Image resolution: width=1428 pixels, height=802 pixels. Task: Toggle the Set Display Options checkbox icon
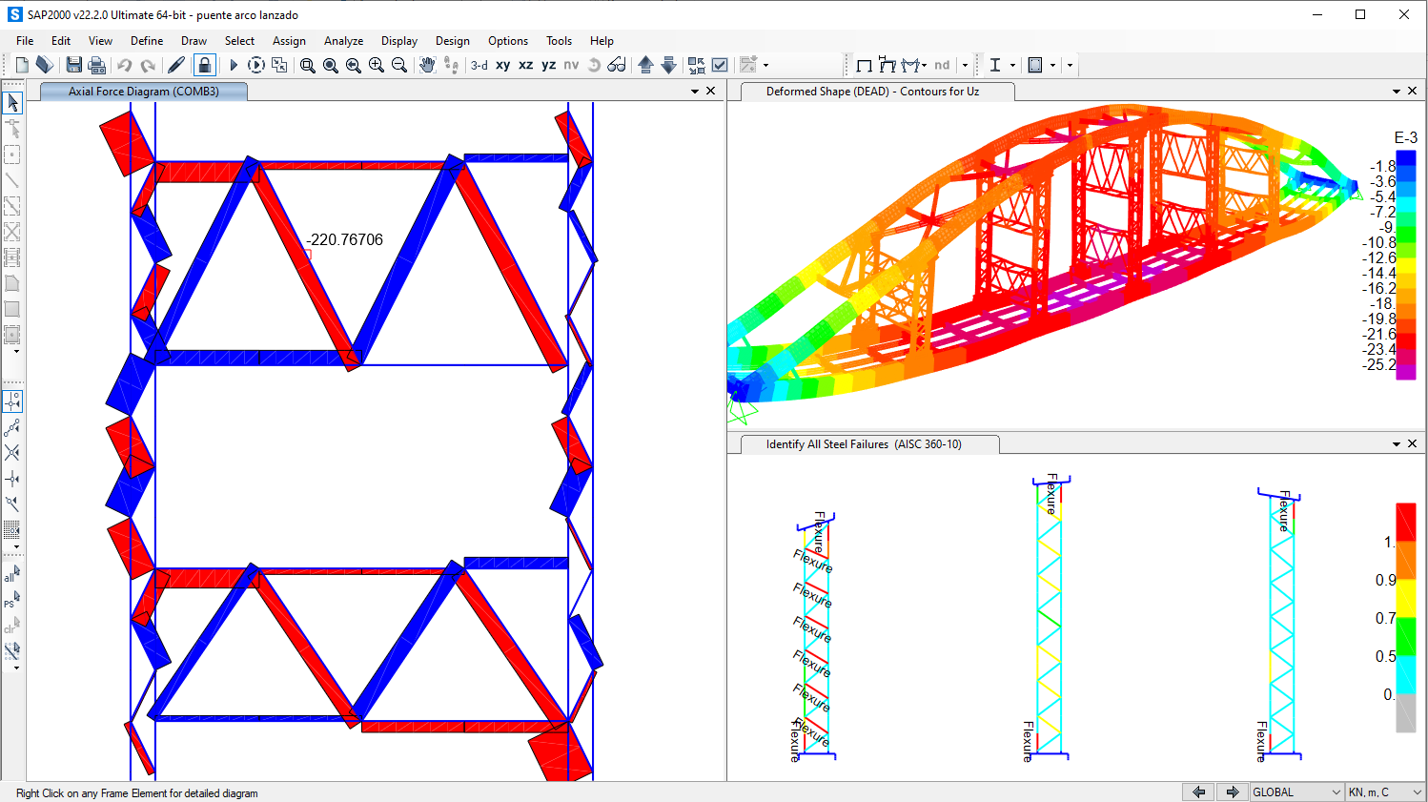click(x=720, y=65)
